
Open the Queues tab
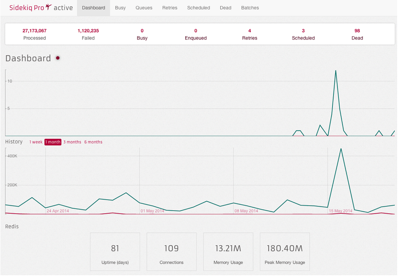144,8
